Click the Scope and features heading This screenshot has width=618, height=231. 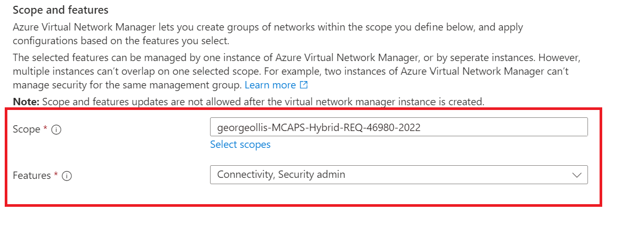tap(61, 10)
